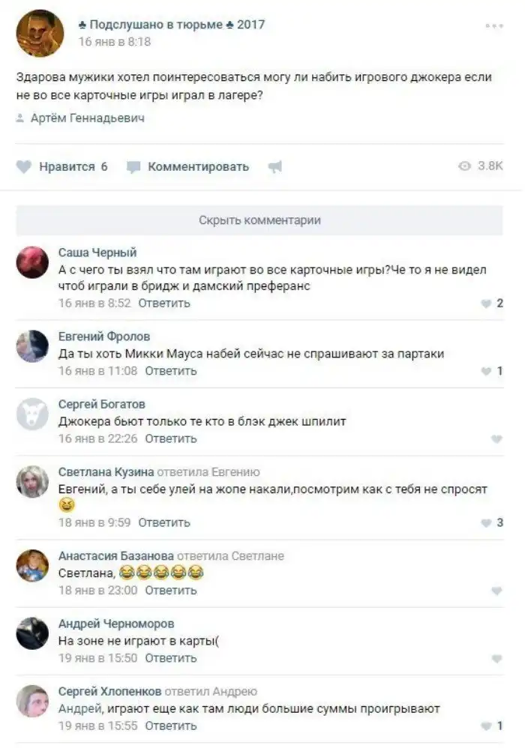Like Светлана Кузина's comment heart
525x748 pixels.
coord(486,523)
